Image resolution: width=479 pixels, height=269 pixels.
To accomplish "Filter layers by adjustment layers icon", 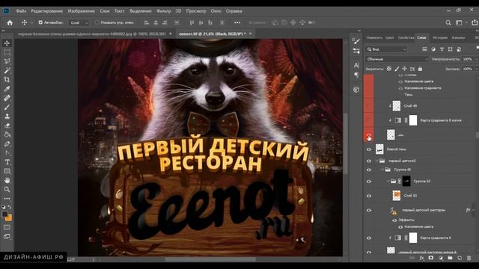I will click(433, 49).
